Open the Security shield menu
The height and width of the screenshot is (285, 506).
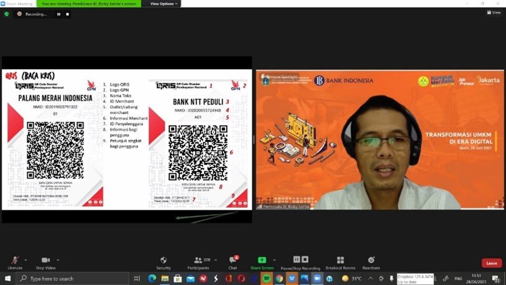pos(163,263)
